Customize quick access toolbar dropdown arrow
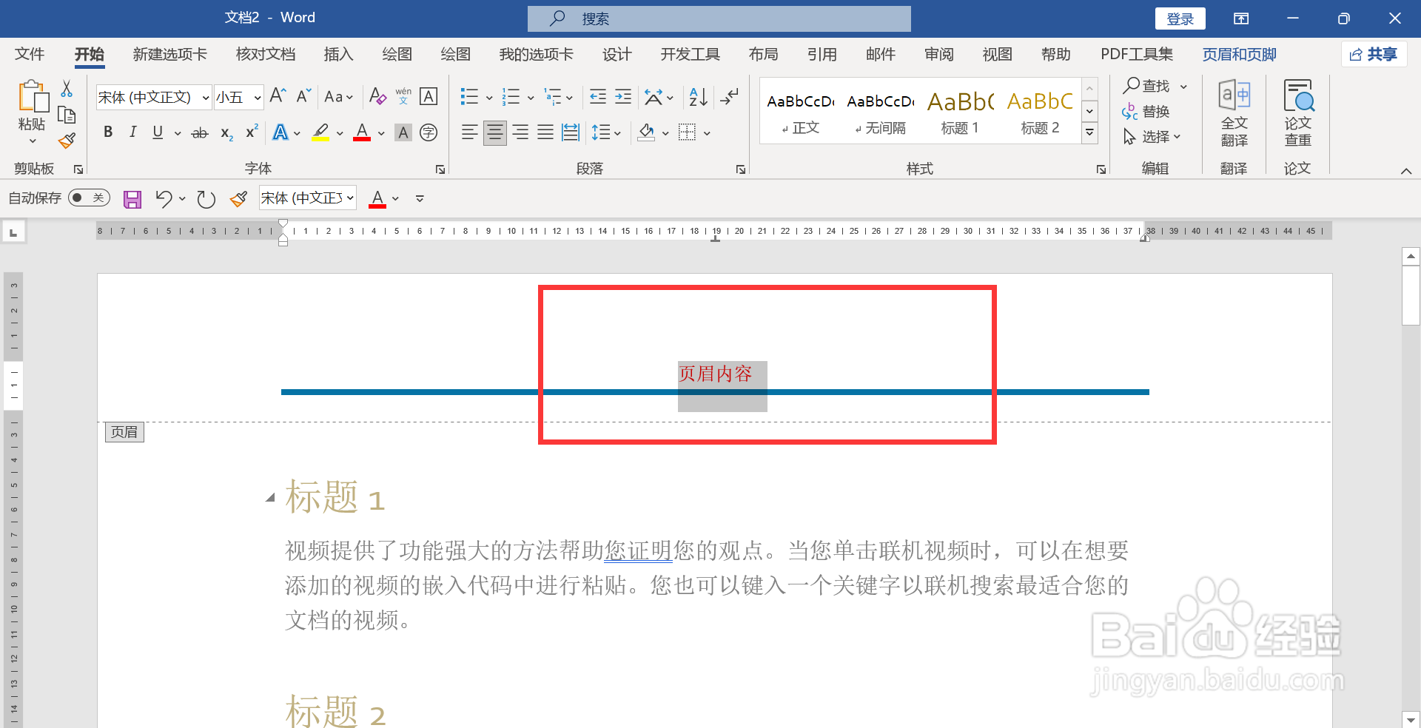 420,198
